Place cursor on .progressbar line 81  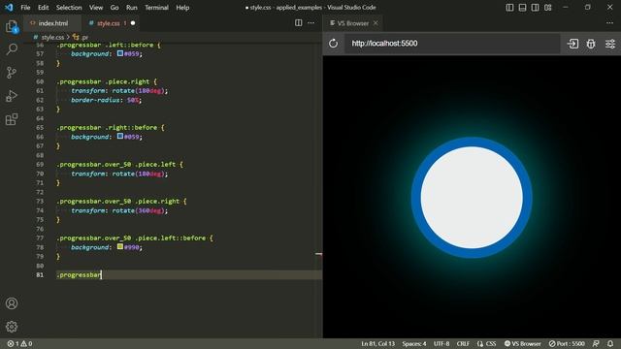coord(79,274)
